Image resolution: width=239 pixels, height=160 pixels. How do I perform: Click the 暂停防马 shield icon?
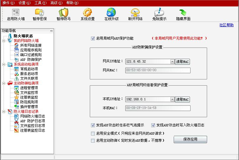point(64,13)
